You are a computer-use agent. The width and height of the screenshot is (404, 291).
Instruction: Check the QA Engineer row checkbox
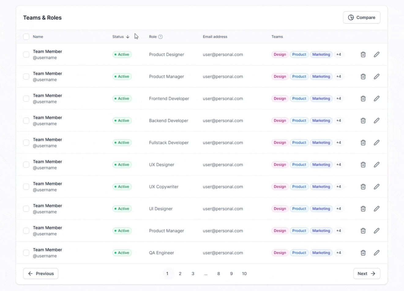point(26,253)
